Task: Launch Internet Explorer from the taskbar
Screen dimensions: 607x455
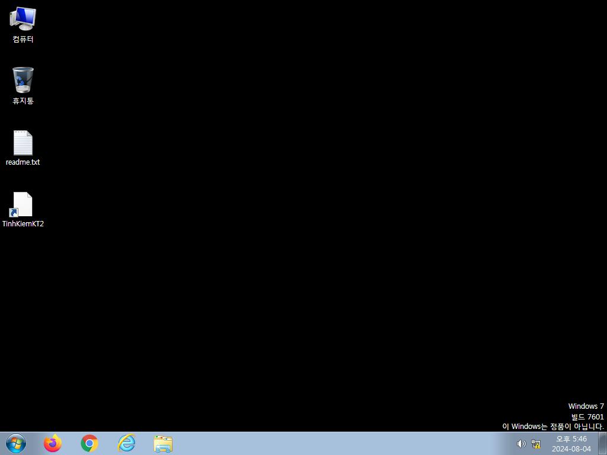Action: [x=126, y=443]
